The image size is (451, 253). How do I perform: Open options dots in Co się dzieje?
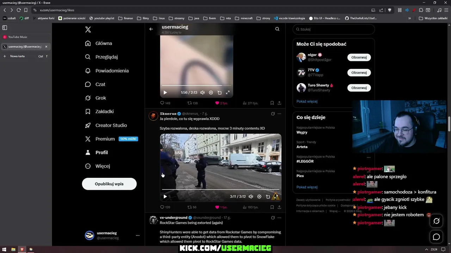[x=369, y=157]
